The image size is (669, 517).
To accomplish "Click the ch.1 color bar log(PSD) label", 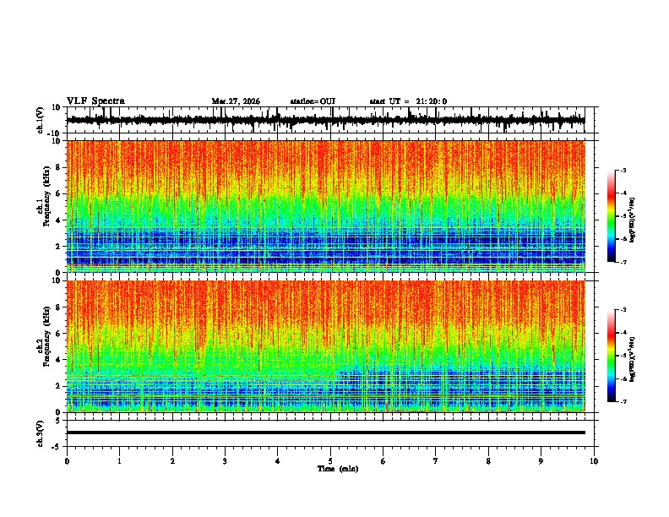I will tap(632, 220).
